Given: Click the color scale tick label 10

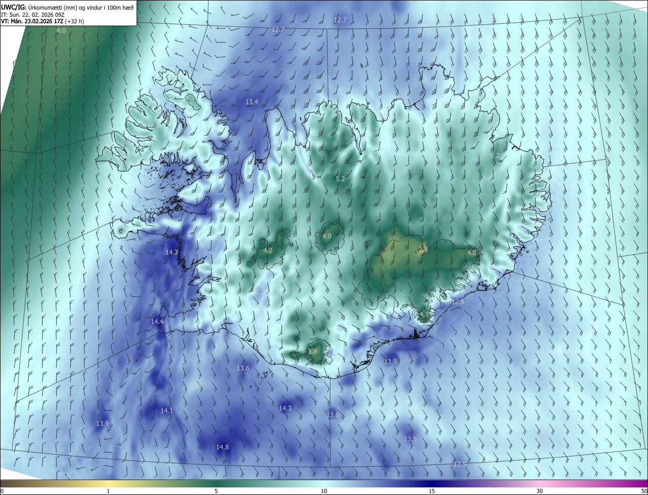Looking at the screenshot, I should click(324, 491).
